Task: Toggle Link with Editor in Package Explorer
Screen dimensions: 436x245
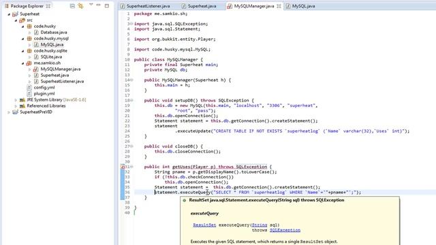Action: pos(80,6)
